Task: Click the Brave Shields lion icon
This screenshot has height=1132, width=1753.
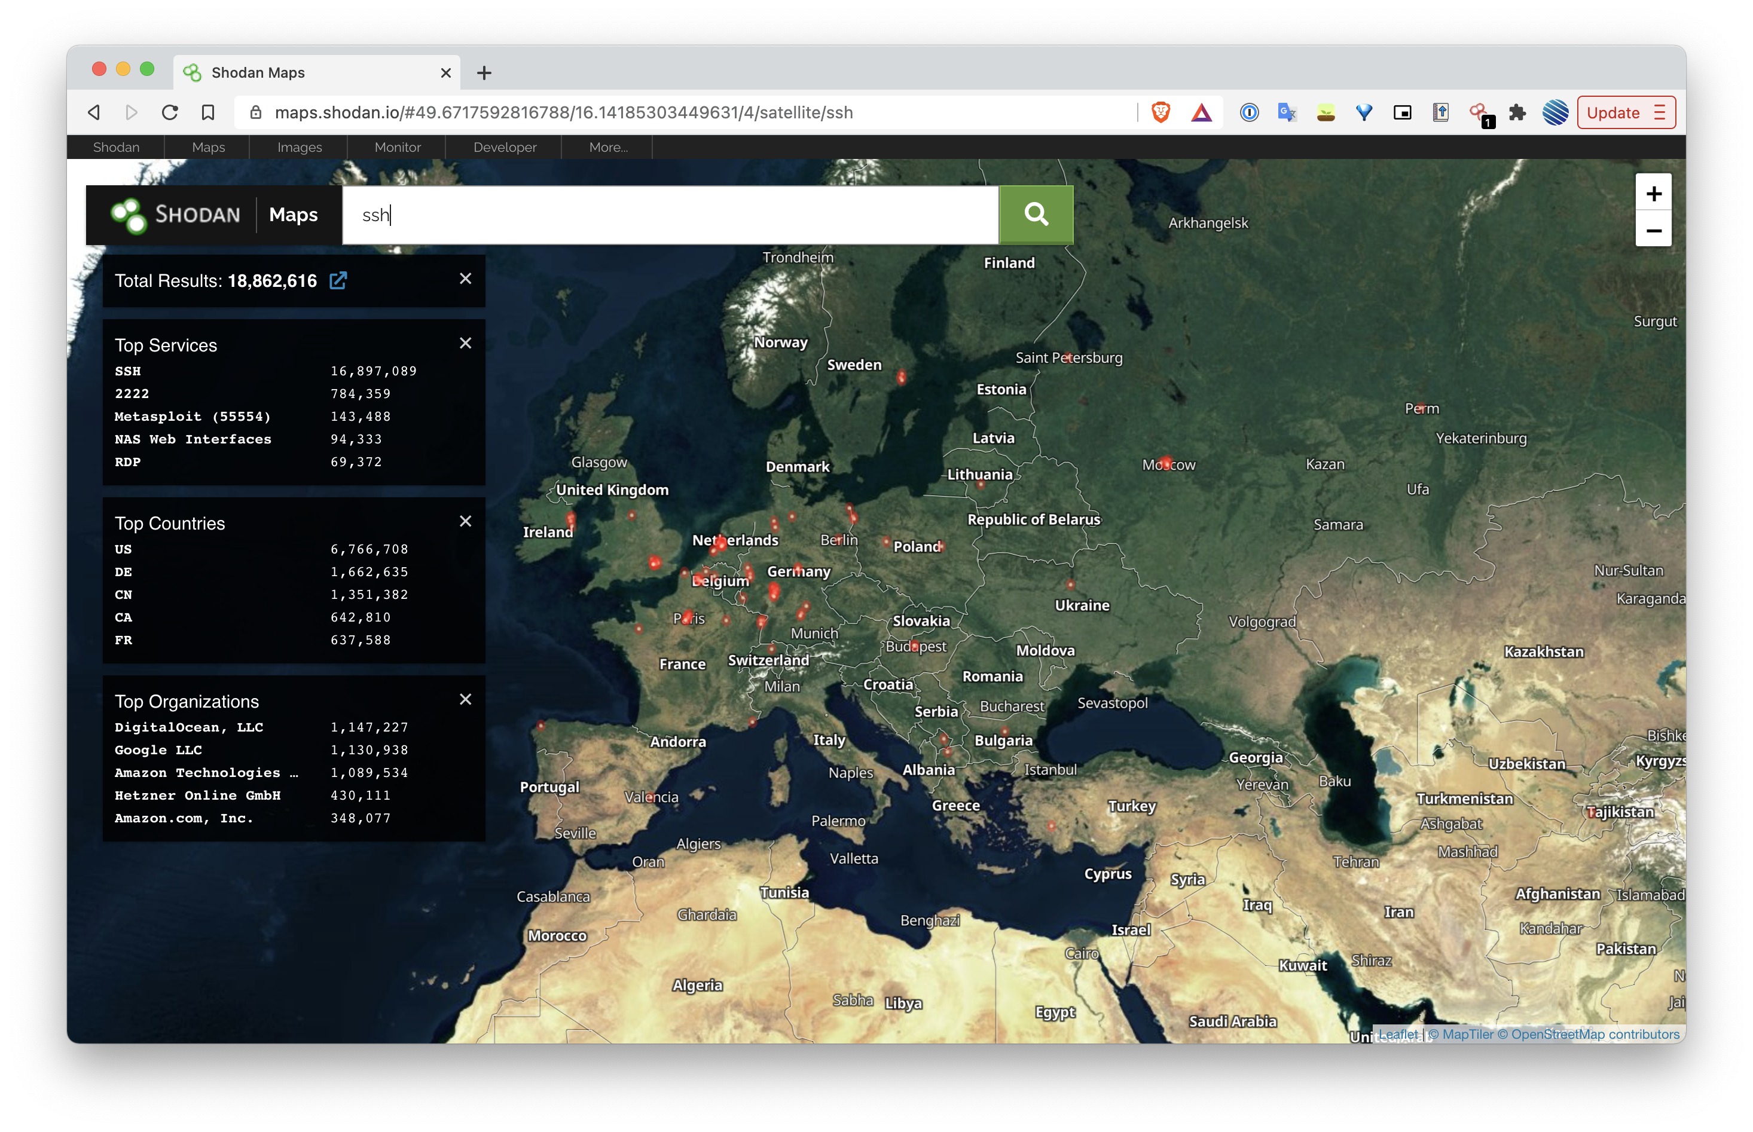Action: pyautogui.click(x=1160, y=112)
